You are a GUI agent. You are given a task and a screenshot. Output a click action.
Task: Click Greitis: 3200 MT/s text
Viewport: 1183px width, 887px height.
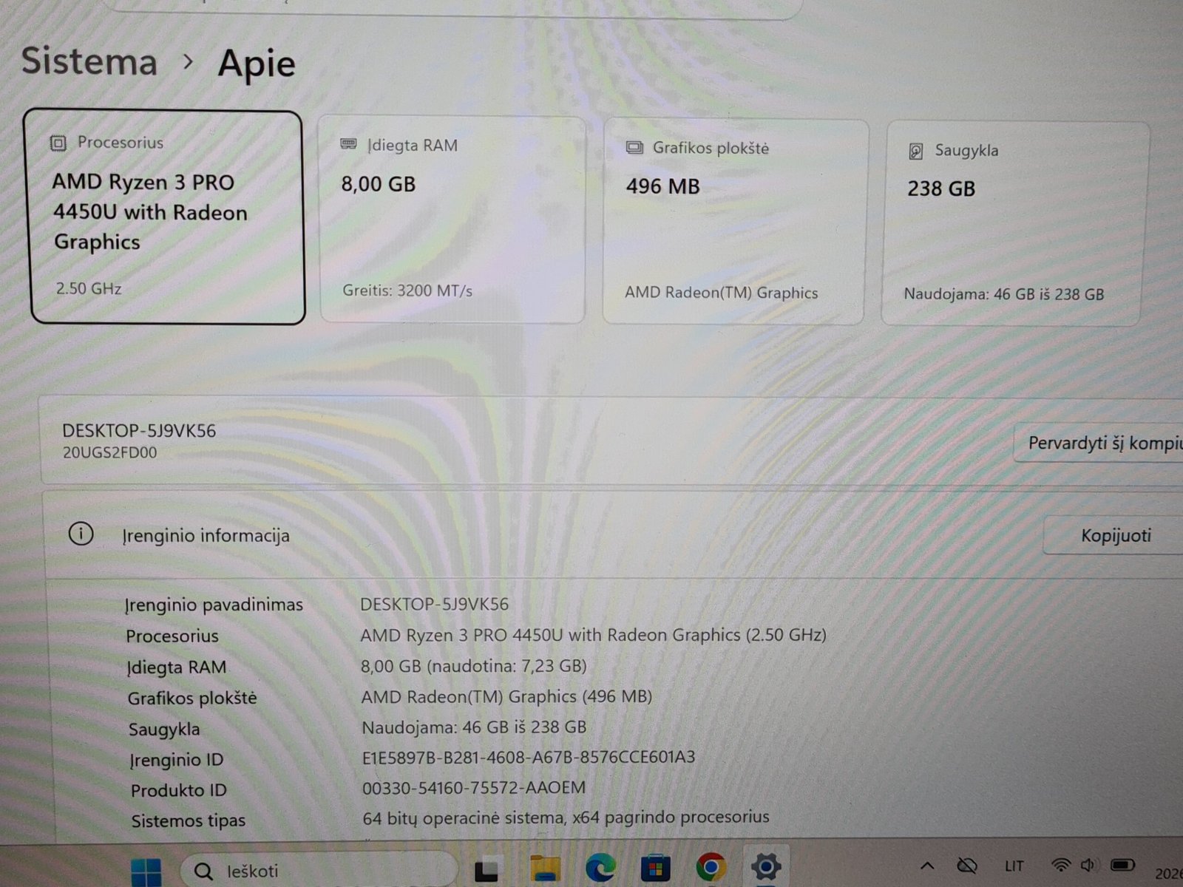point(407,290)
